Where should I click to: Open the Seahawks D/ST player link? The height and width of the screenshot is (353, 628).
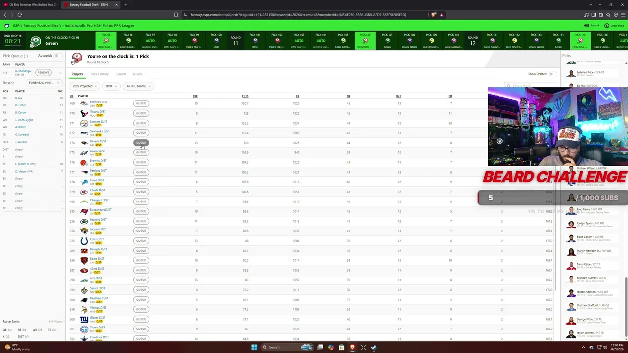[x=100, y=131]
